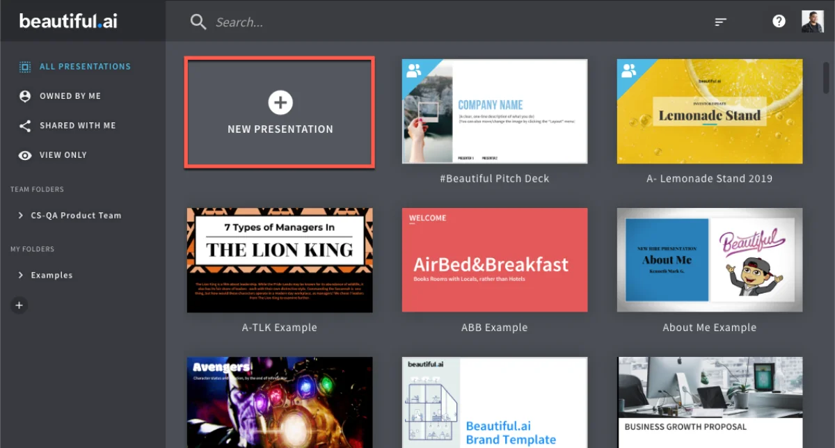Click the beautiful.ai logo
Screen dimensions: 835x448
point(68,21)
